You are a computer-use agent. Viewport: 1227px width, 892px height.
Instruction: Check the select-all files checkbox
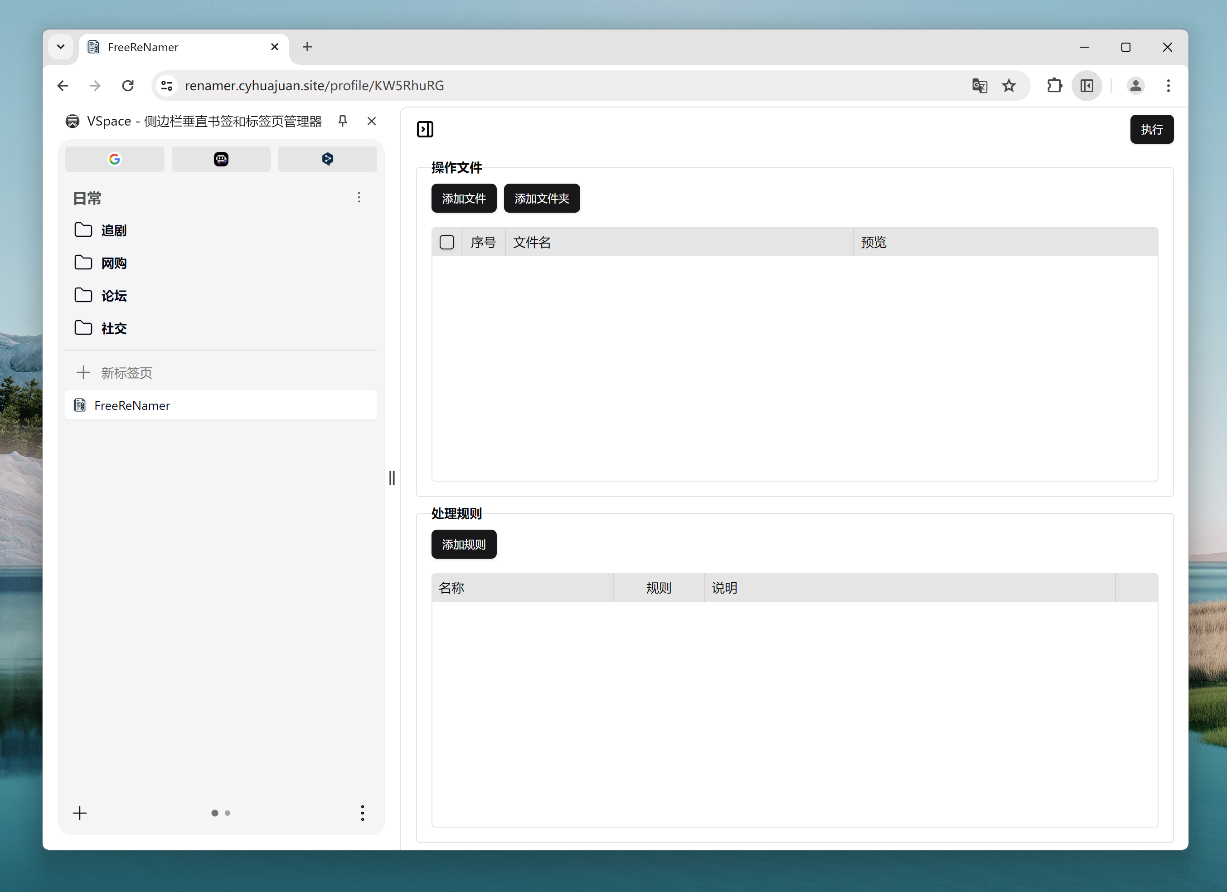pyautogui.click(x=447, y=242)
